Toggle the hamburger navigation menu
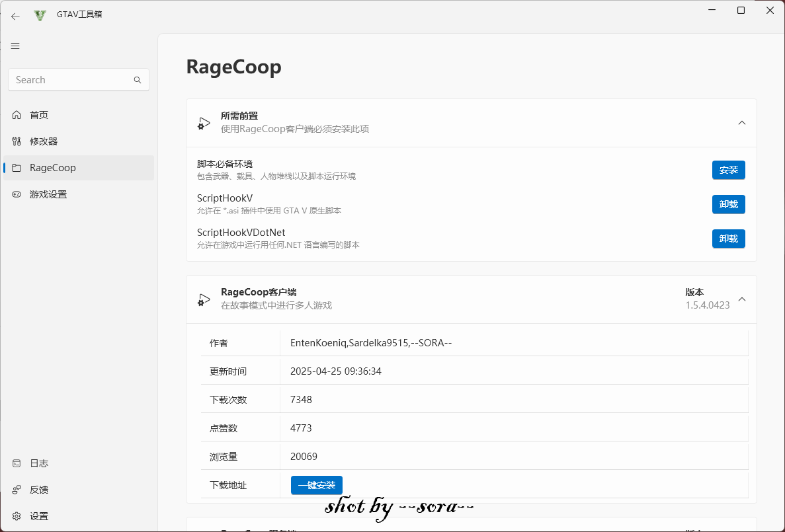785x532 pixels. tap(15, 46)
